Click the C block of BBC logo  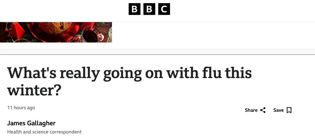click(164, 9)
